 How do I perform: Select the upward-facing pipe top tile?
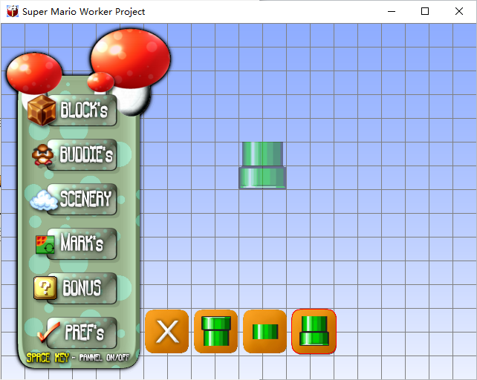click(x=216, y=331)
